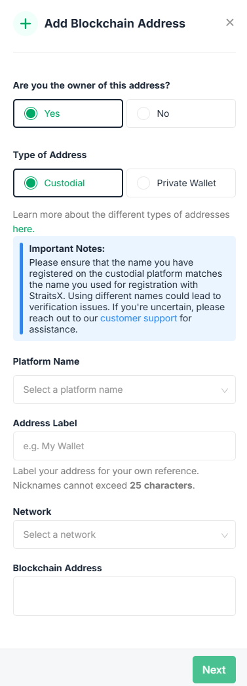The height and width of the screenshot is (686, 247).
Task: Click the Next button
Action: [x=214, y=670]
